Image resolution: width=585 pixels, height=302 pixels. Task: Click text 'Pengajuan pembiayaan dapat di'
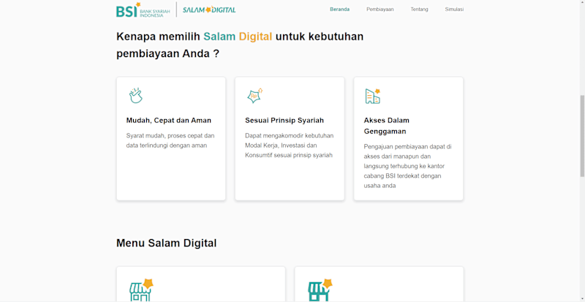[407, 147]
